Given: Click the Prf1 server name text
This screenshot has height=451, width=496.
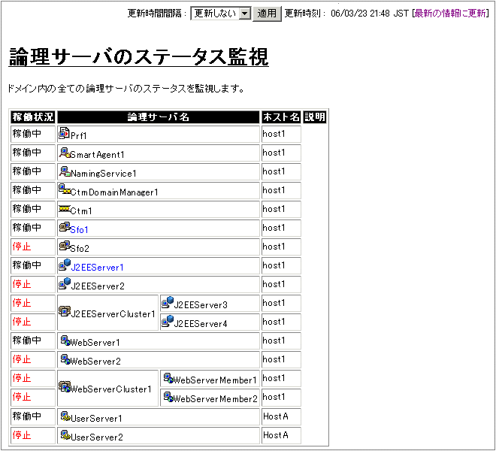Looking at the screenshot, I should click(x=78, y=136).
